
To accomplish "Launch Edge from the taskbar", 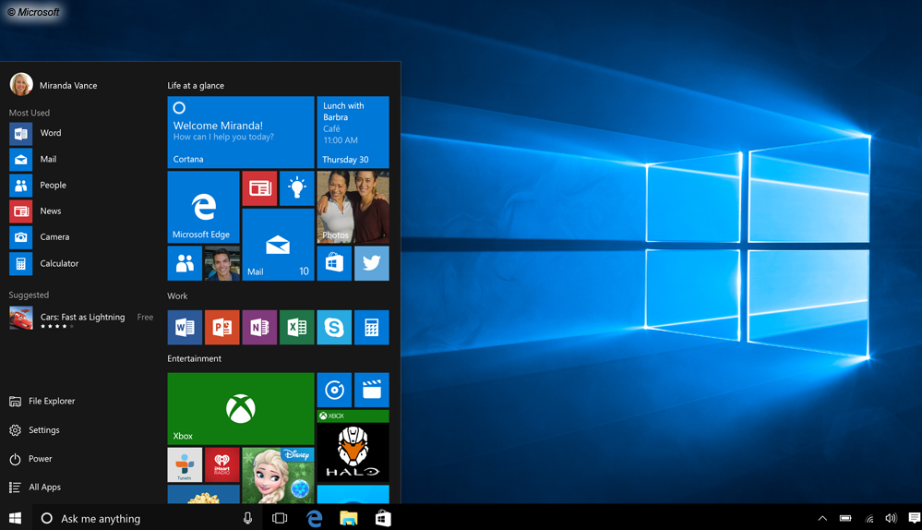I will click(315, 518).
